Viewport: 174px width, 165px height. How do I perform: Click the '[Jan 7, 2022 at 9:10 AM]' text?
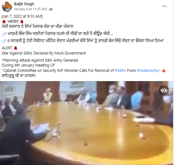22,16
